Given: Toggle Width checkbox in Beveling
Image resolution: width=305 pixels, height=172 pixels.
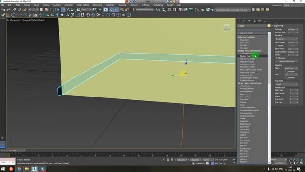Looking at the screenshot, I should pos(276,46).
